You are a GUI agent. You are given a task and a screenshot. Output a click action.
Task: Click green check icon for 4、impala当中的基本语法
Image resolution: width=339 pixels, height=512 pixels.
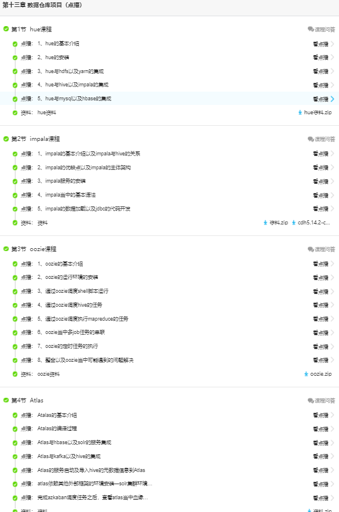click(15, 195)
